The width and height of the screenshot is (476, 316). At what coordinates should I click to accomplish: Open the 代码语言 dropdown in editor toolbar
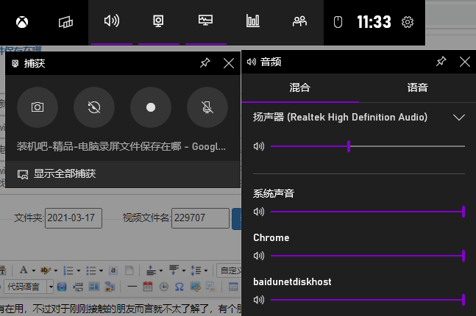click(x=29, y=285)
